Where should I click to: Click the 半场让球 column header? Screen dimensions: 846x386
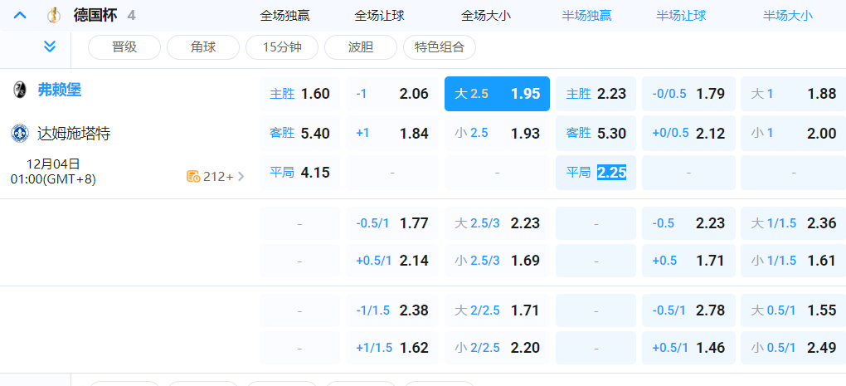(x=681, y=16)
